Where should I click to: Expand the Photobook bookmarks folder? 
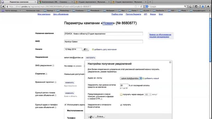point(94,11)
